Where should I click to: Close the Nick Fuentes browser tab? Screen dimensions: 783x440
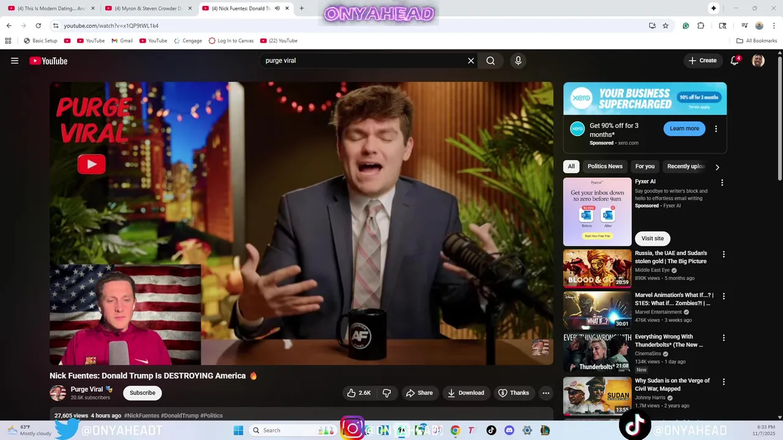click(287, 9)
